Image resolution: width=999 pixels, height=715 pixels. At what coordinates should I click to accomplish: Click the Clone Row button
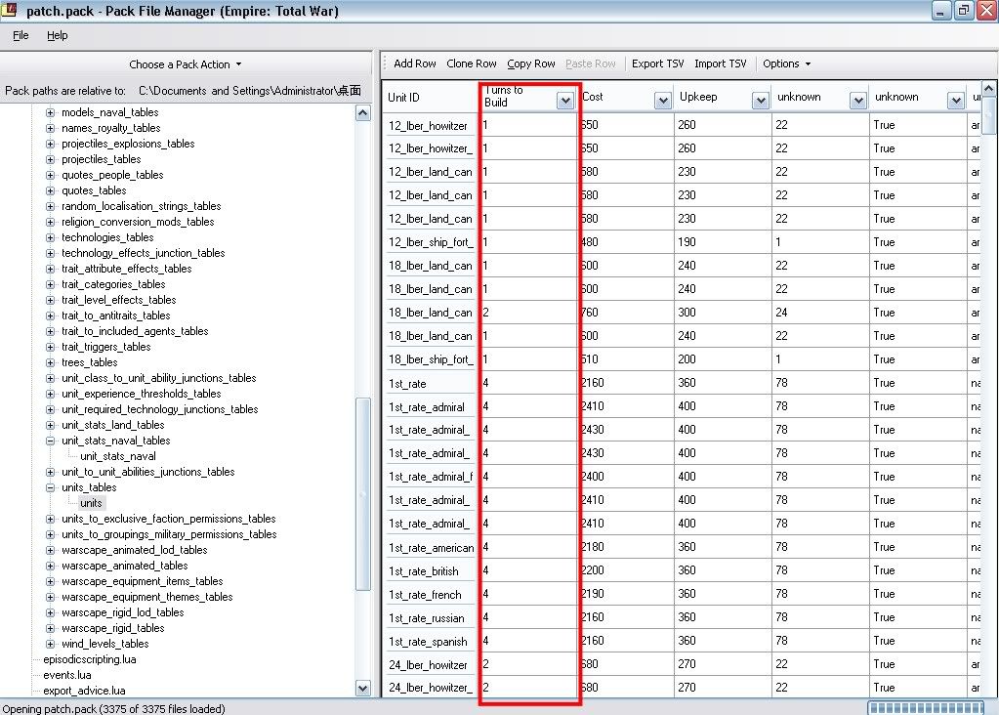click(472, 63)
